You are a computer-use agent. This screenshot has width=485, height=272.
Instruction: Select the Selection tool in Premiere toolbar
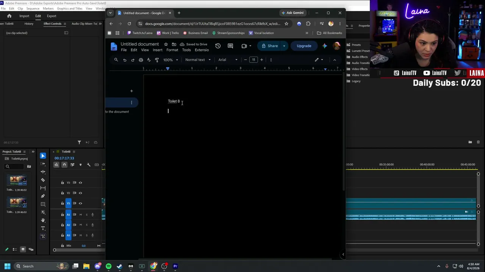click(x=43, y=156)
